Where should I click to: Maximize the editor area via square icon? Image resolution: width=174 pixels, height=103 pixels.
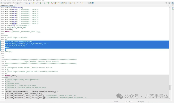tap(170, 5)
